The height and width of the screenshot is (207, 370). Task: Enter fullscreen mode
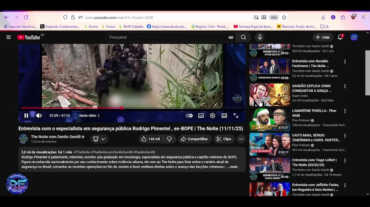pos(236,116)
